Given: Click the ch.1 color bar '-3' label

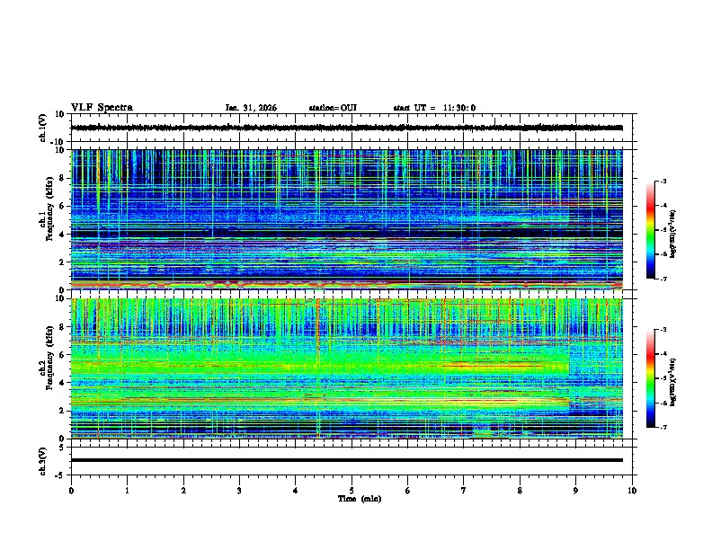Looking at the screenshot, I should [663, 182].
